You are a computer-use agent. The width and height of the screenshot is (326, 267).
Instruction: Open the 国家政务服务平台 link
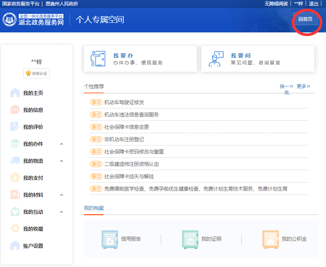[x=21, y=4]
